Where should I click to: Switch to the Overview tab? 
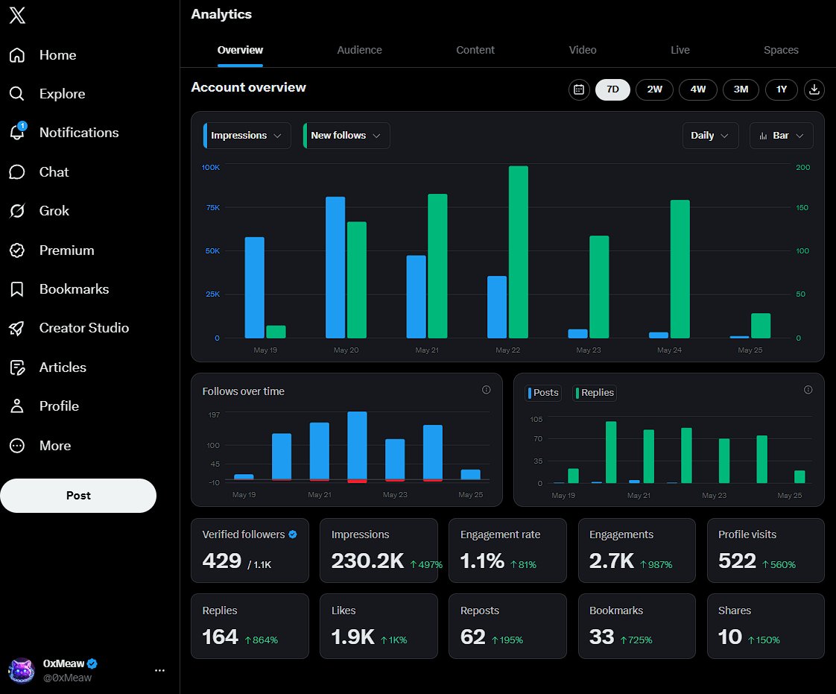click(x=240, y=50)
